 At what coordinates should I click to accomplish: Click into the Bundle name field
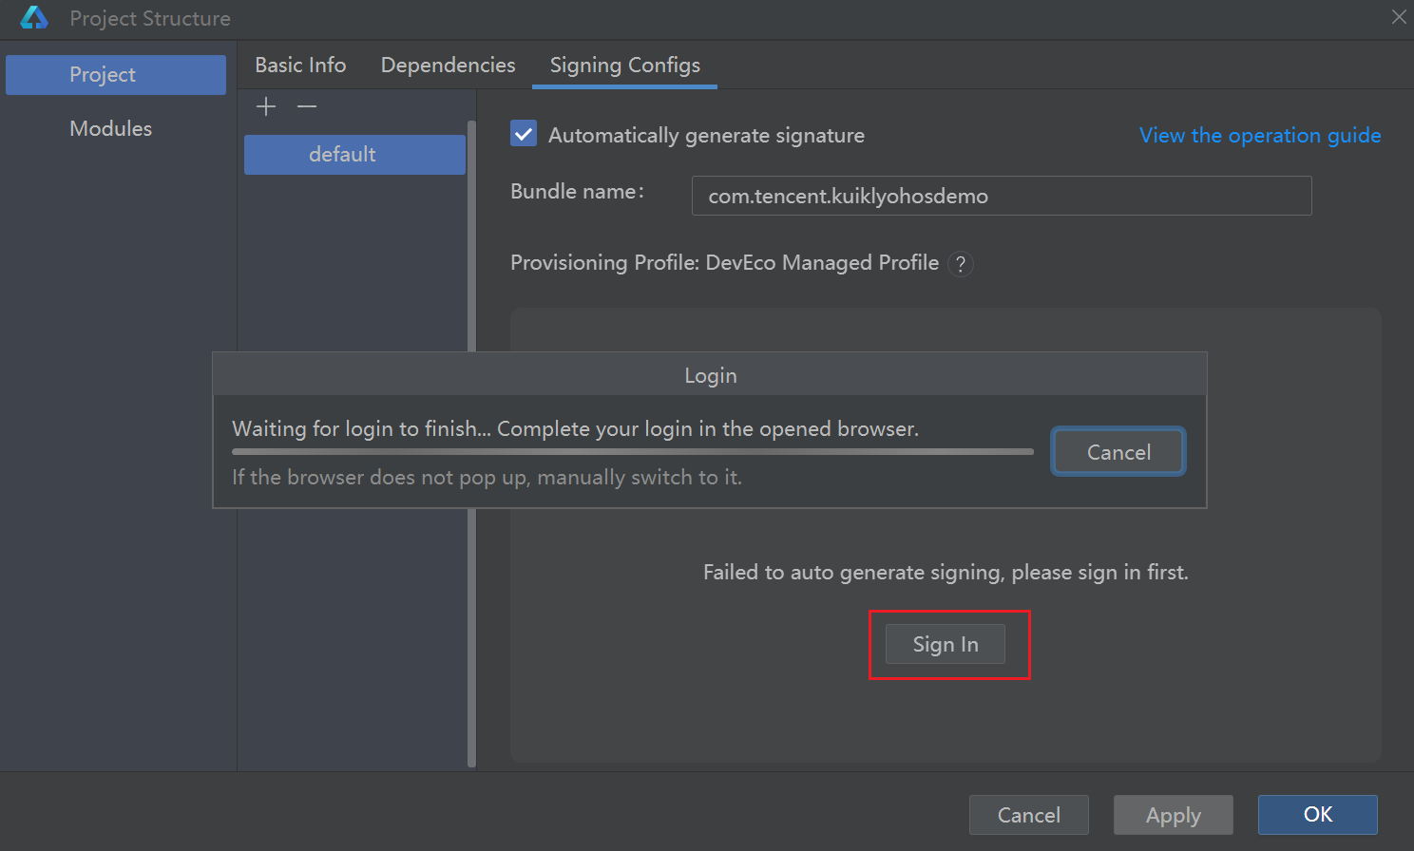click(1002, 196)
